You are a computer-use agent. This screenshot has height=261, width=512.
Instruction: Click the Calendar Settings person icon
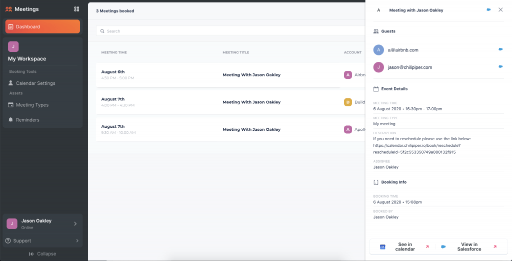11,83
